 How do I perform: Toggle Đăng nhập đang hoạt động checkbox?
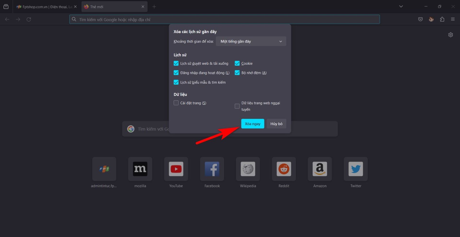pyautogui.click(x=176, y=73)
